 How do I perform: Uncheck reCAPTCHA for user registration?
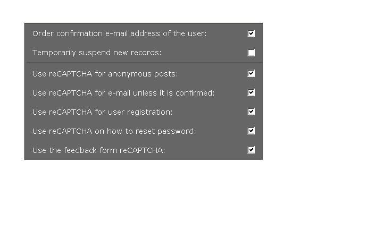pyautogui.click(x=251, y=112)
